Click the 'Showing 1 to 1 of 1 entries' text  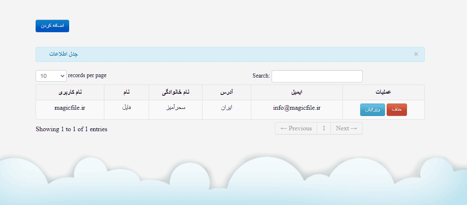[72, 130]
